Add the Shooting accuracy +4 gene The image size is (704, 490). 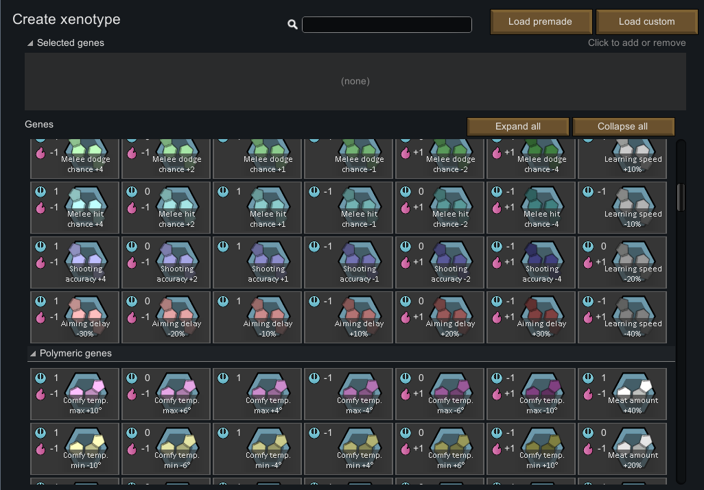click(x=75, y=262)
